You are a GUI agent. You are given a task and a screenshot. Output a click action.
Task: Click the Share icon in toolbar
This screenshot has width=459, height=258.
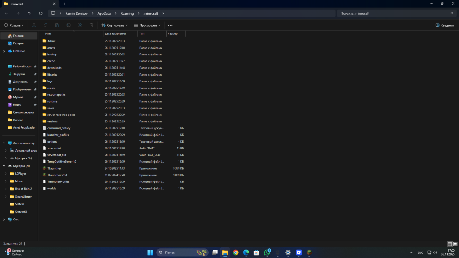pos(79,25)
